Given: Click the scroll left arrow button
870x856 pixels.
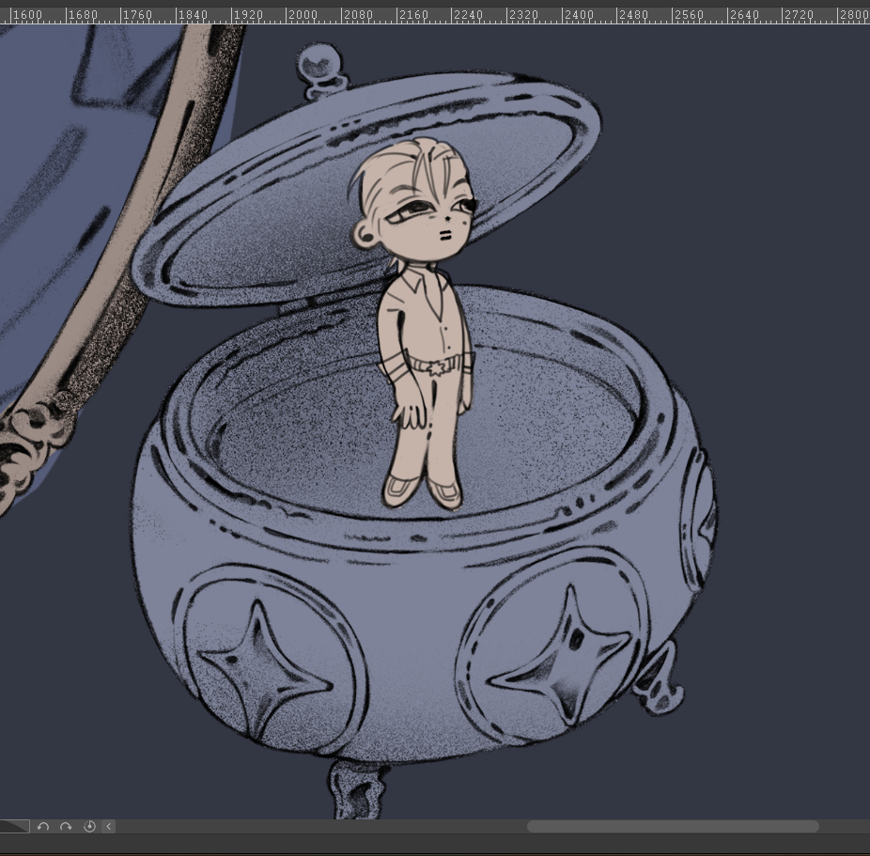Looking at the screenshot, I should [109, 827].
